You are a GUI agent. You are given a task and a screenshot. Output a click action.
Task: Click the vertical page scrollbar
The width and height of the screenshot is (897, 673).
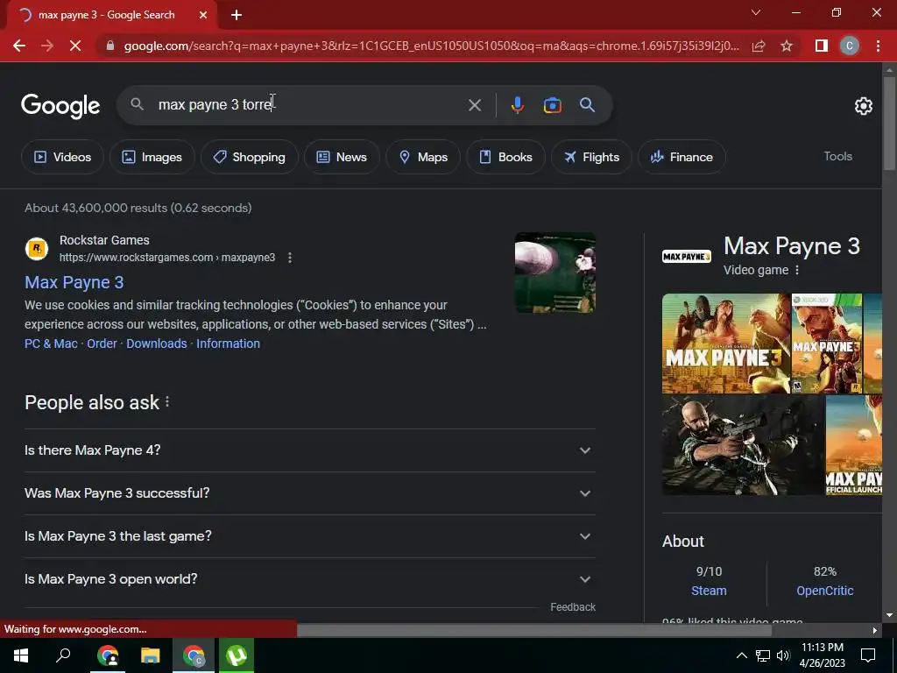[888, 123]
